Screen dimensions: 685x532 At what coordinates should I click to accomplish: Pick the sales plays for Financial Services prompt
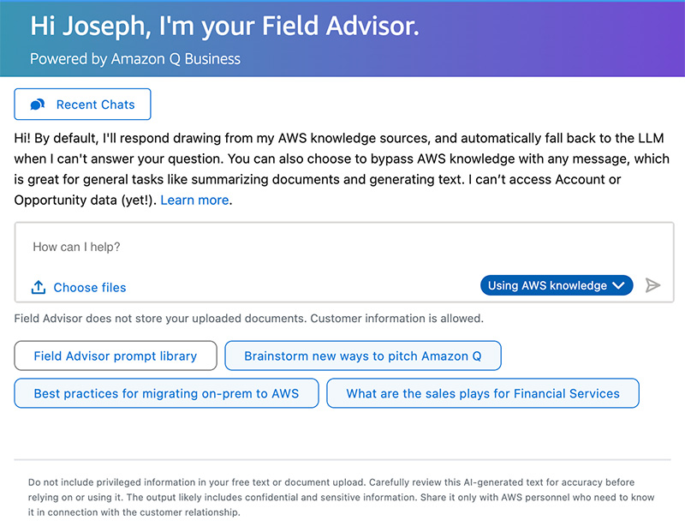pyautogui.click(x=482, y=393)
